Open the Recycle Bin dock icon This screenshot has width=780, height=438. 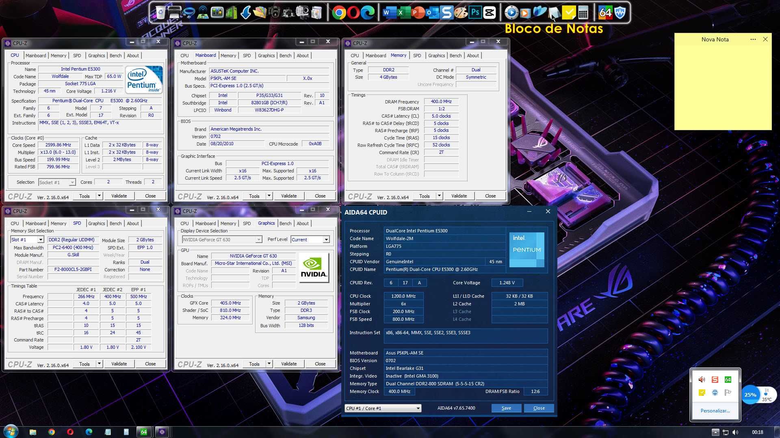click(160, 13)
